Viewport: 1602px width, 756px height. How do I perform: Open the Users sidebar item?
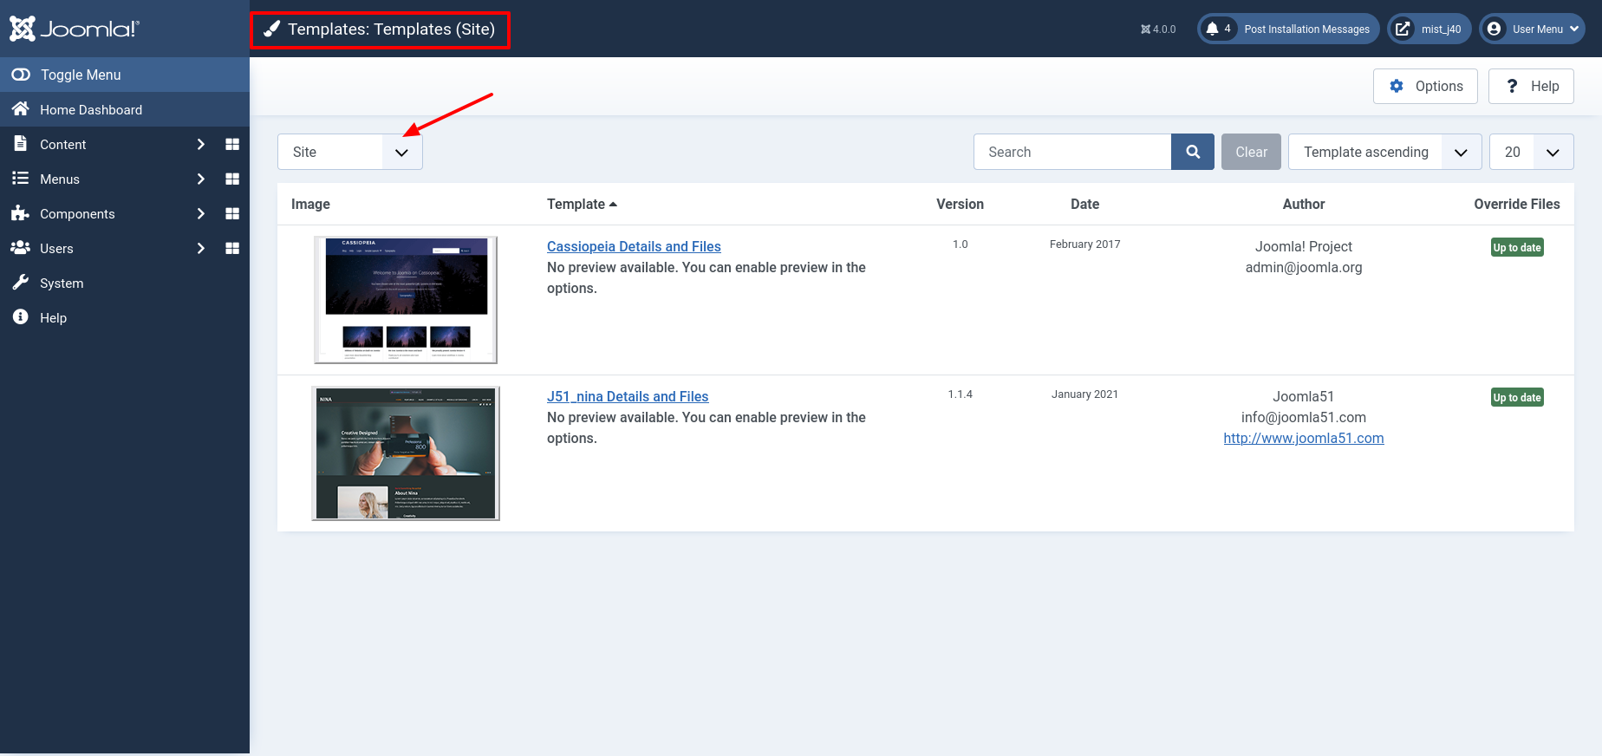[56, 248]
